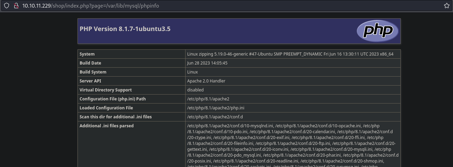Image resolution: width=453 pixels, height=167 pixels.
Task: Click the Apache 2.0 Handler value
Action: click(206, 81)
